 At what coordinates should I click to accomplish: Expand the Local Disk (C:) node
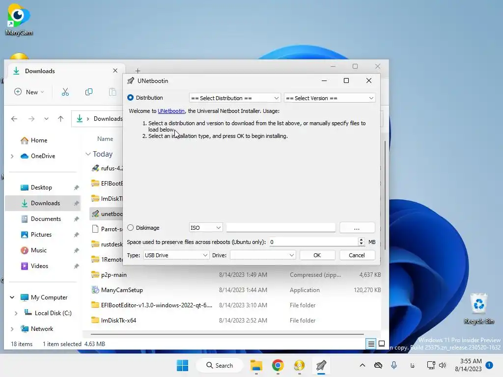tap(16, 313)
